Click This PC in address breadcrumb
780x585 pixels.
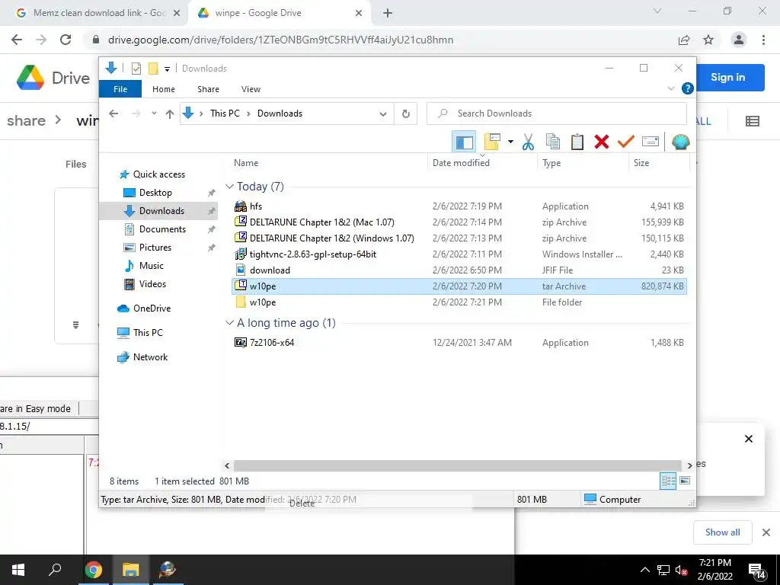[x=225, y=113]
